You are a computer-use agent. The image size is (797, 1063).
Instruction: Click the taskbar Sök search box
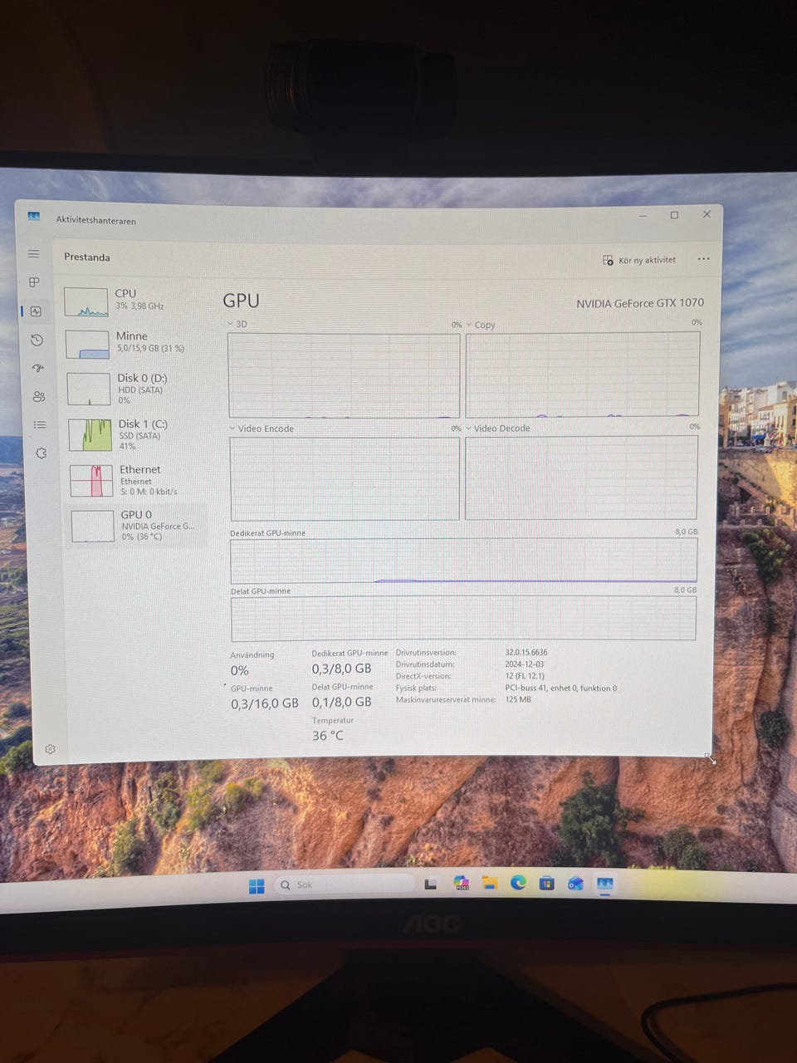point(344,884)
